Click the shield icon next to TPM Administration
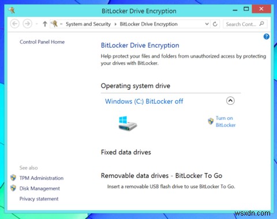 coord(13,178)
